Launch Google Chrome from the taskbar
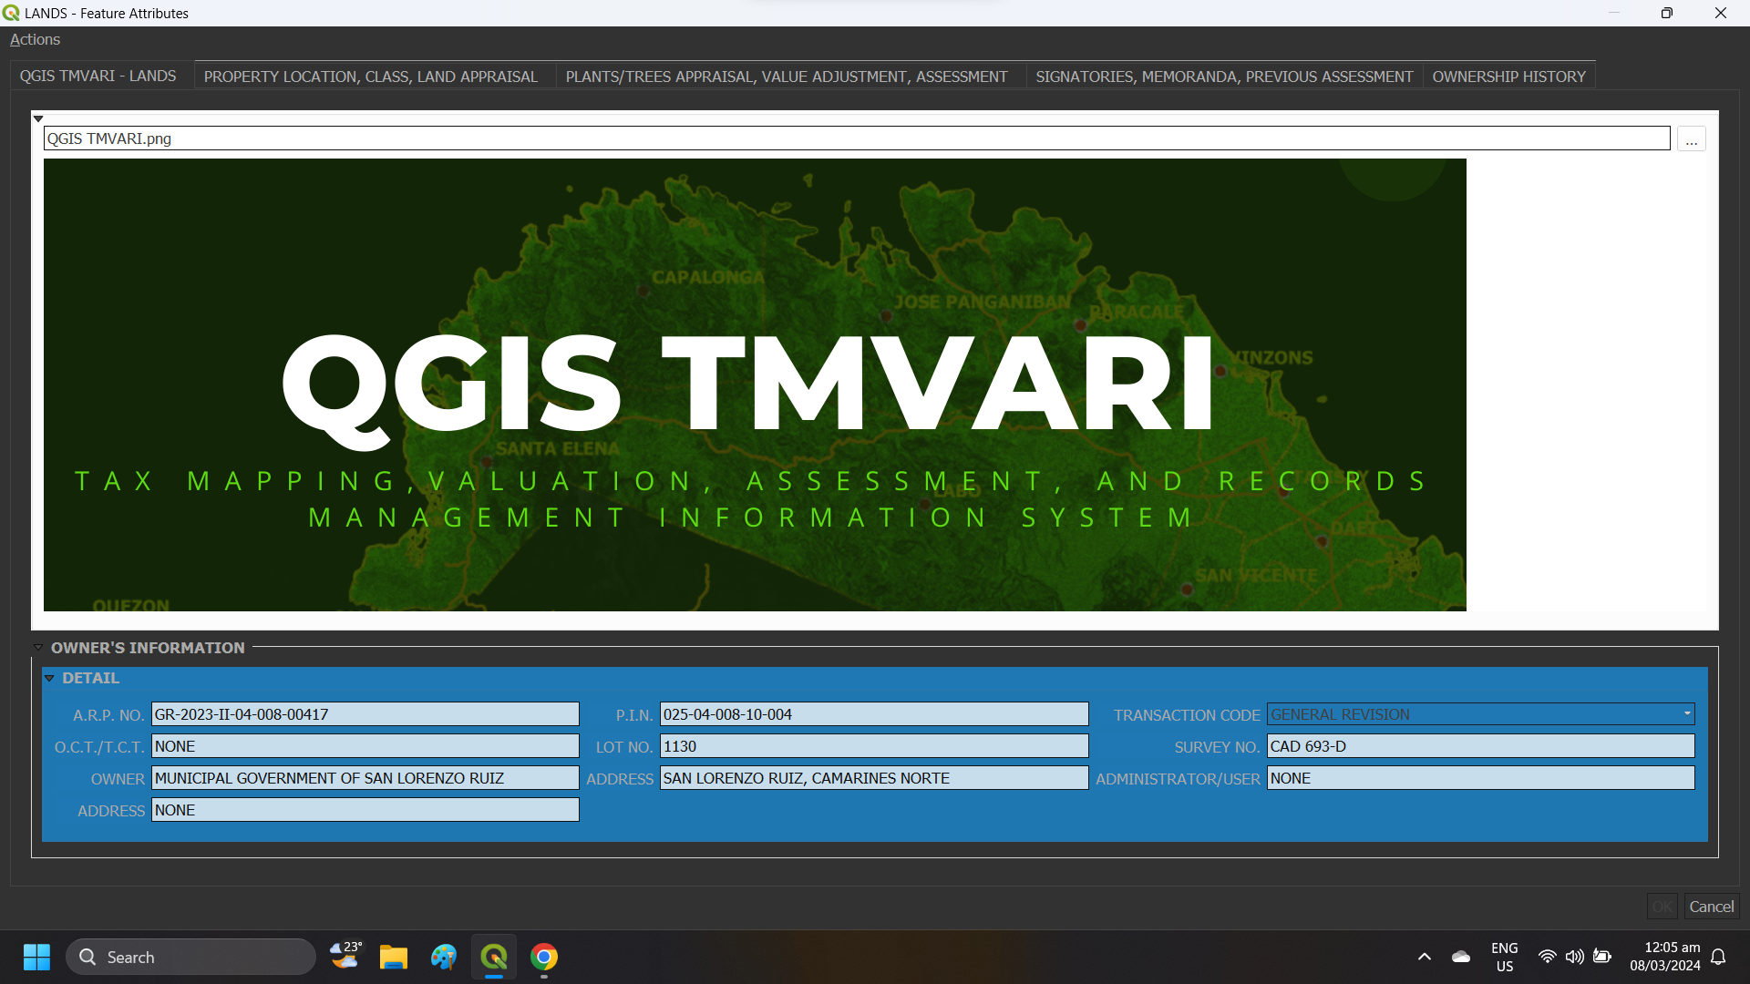1750x984 pixels. (544, 957)
